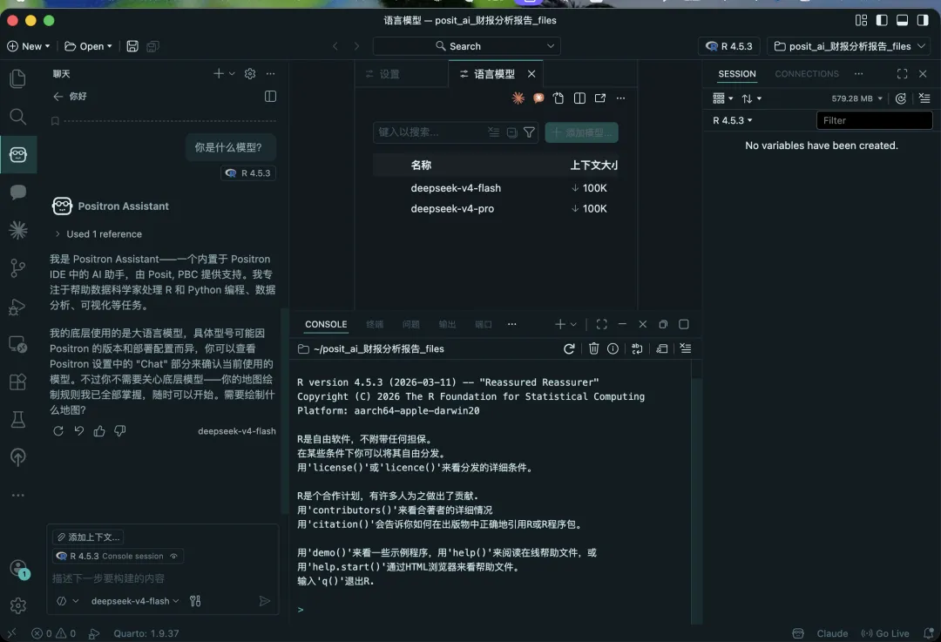Send the chat message arrow
The height and width of the screenshot is (642, 941).
click(264, 600)
